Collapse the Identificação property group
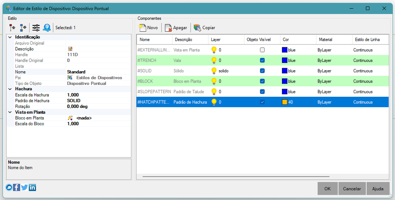The height and width of the screenshot is (200, 395). click(10, 37)
